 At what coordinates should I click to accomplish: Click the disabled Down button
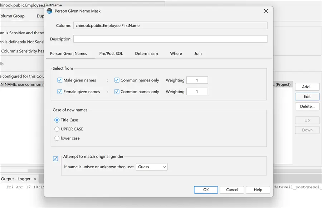(x=307, y=130)
